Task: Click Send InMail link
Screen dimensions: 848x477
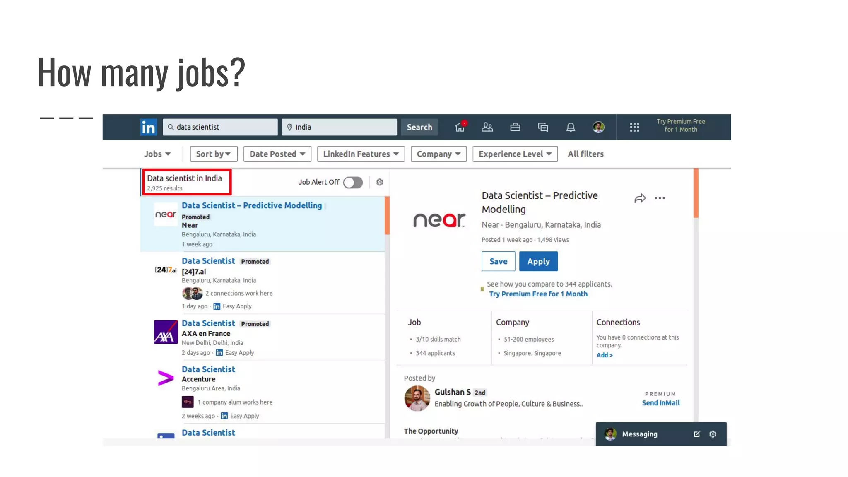Action: click(661, 403)
